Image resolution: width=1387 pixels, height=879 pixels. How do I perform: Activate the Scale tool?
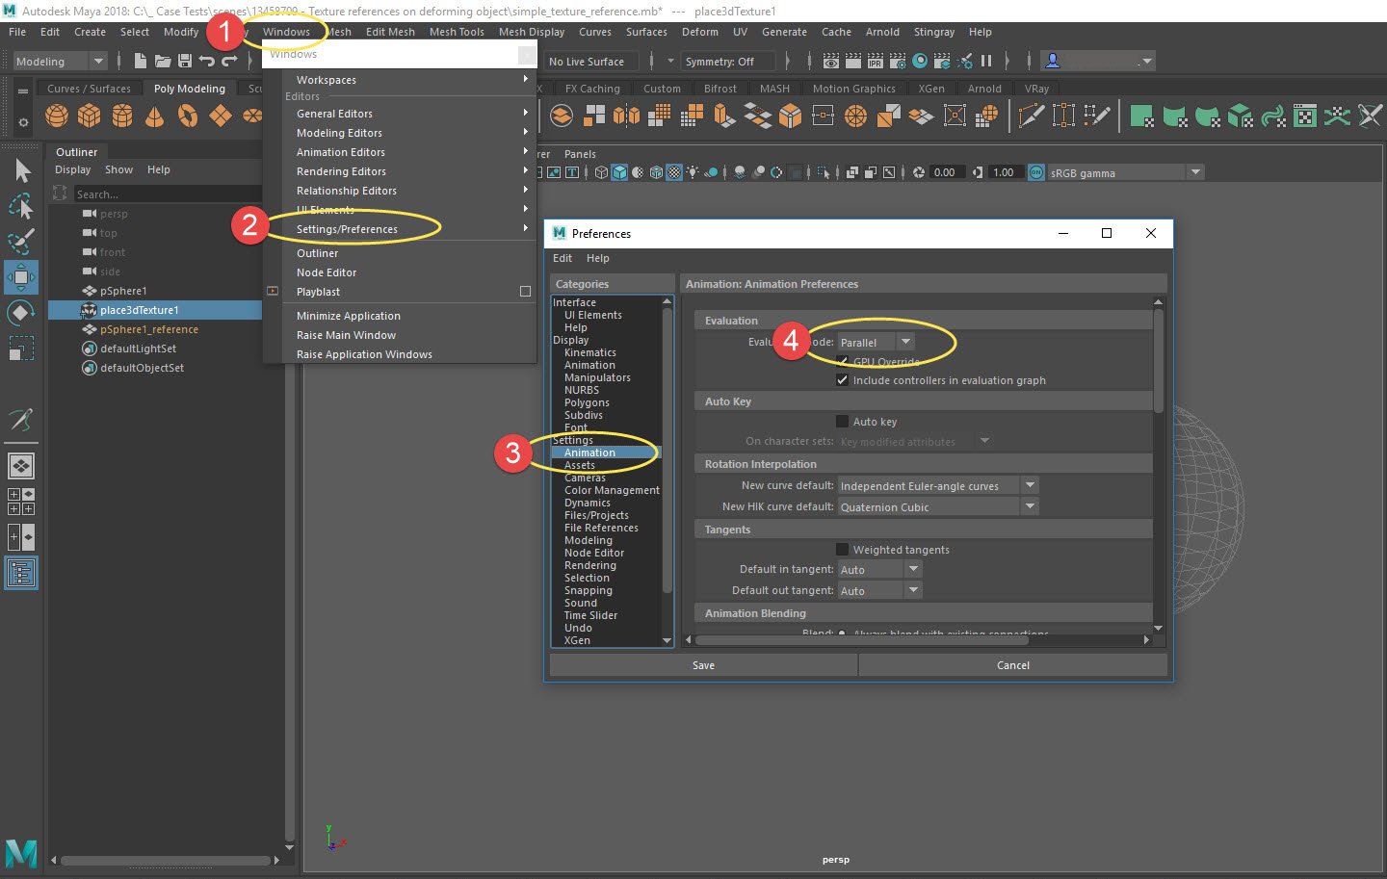21,348
